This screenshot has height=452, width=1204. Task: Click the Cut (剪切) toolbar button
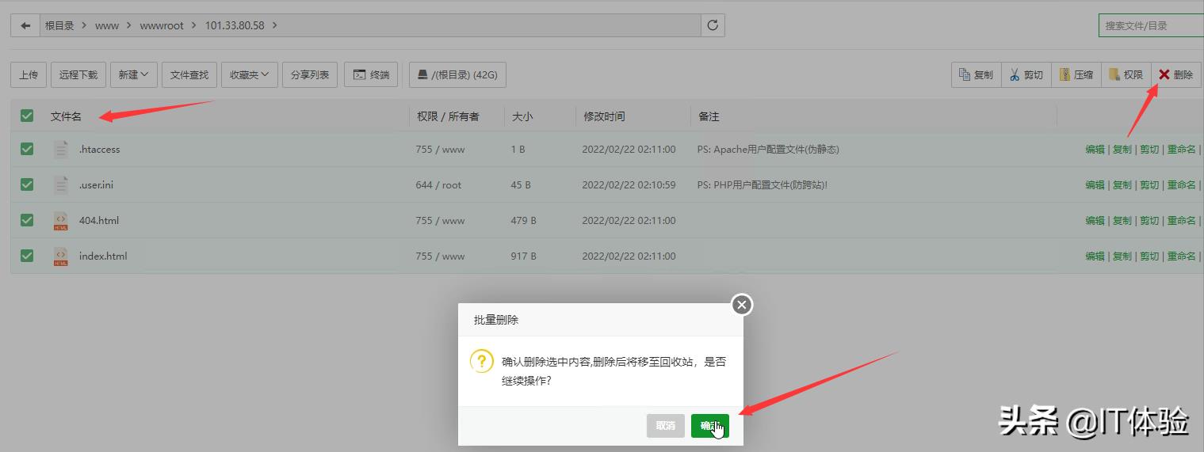pos(1026,74)
